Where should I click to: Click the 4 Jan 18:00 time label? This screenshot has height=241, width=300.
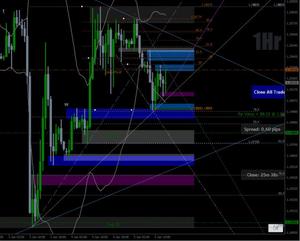[121, 237]
